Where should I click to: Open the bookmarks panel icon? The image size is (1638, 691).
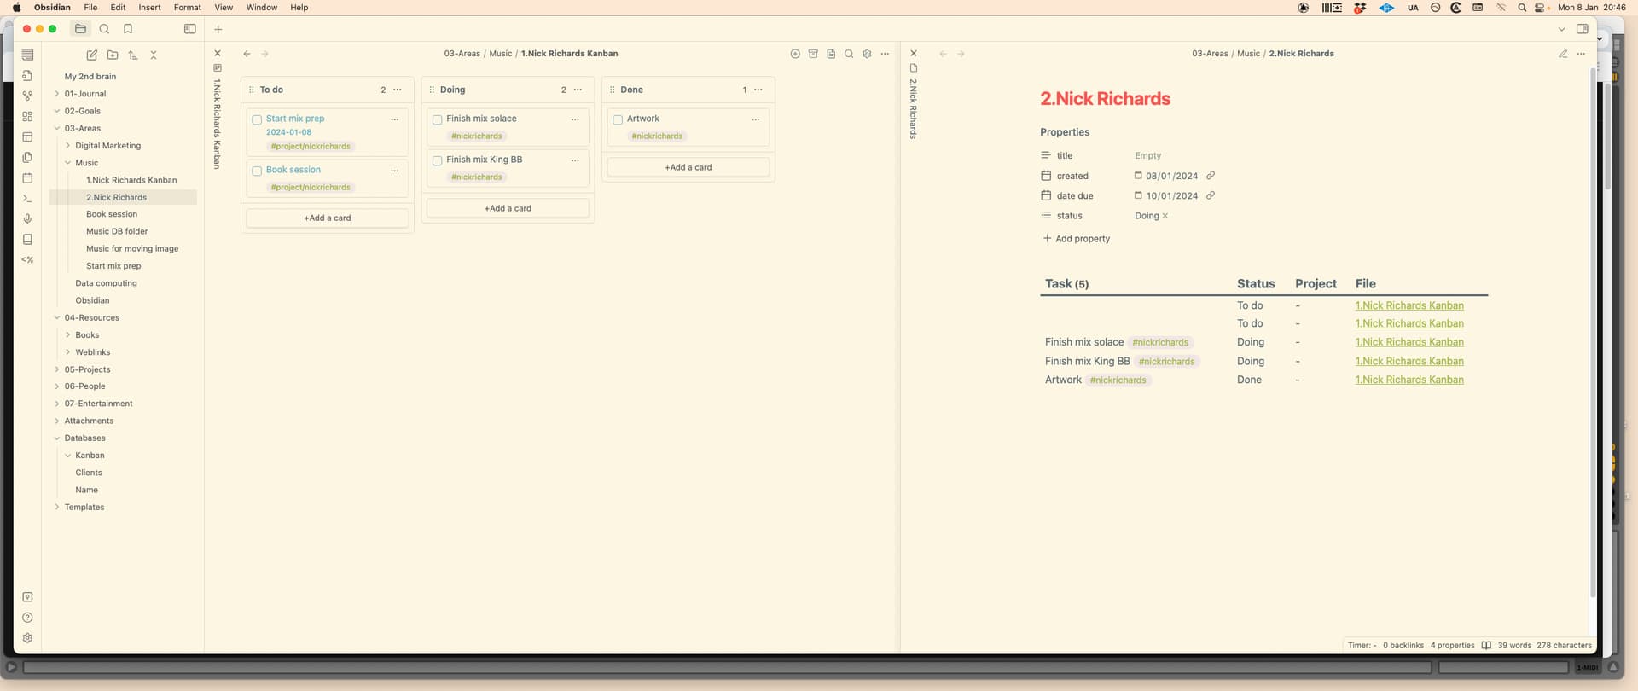click(x=128, y=29)
